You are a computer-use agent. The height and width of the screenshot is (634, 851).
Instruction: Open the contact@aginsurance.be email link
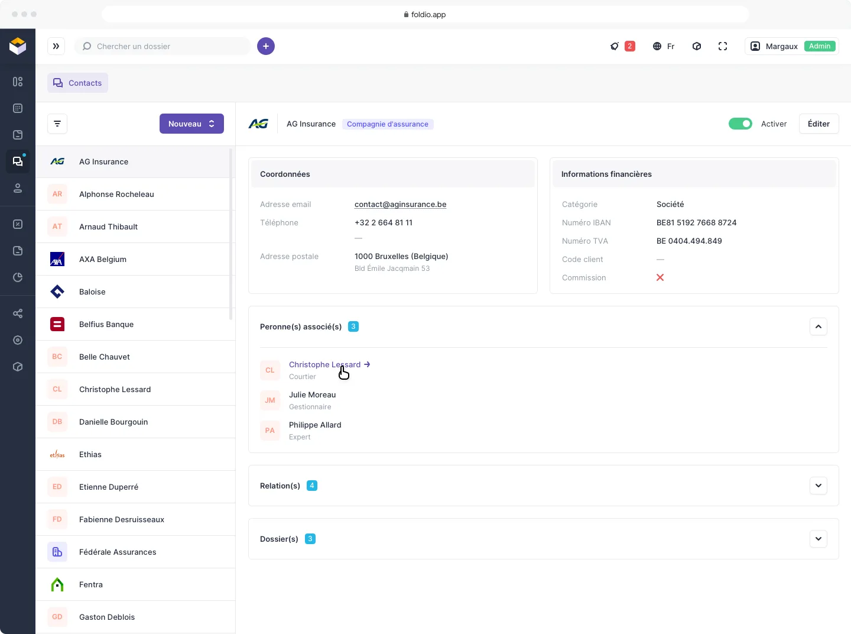point(400,204)
